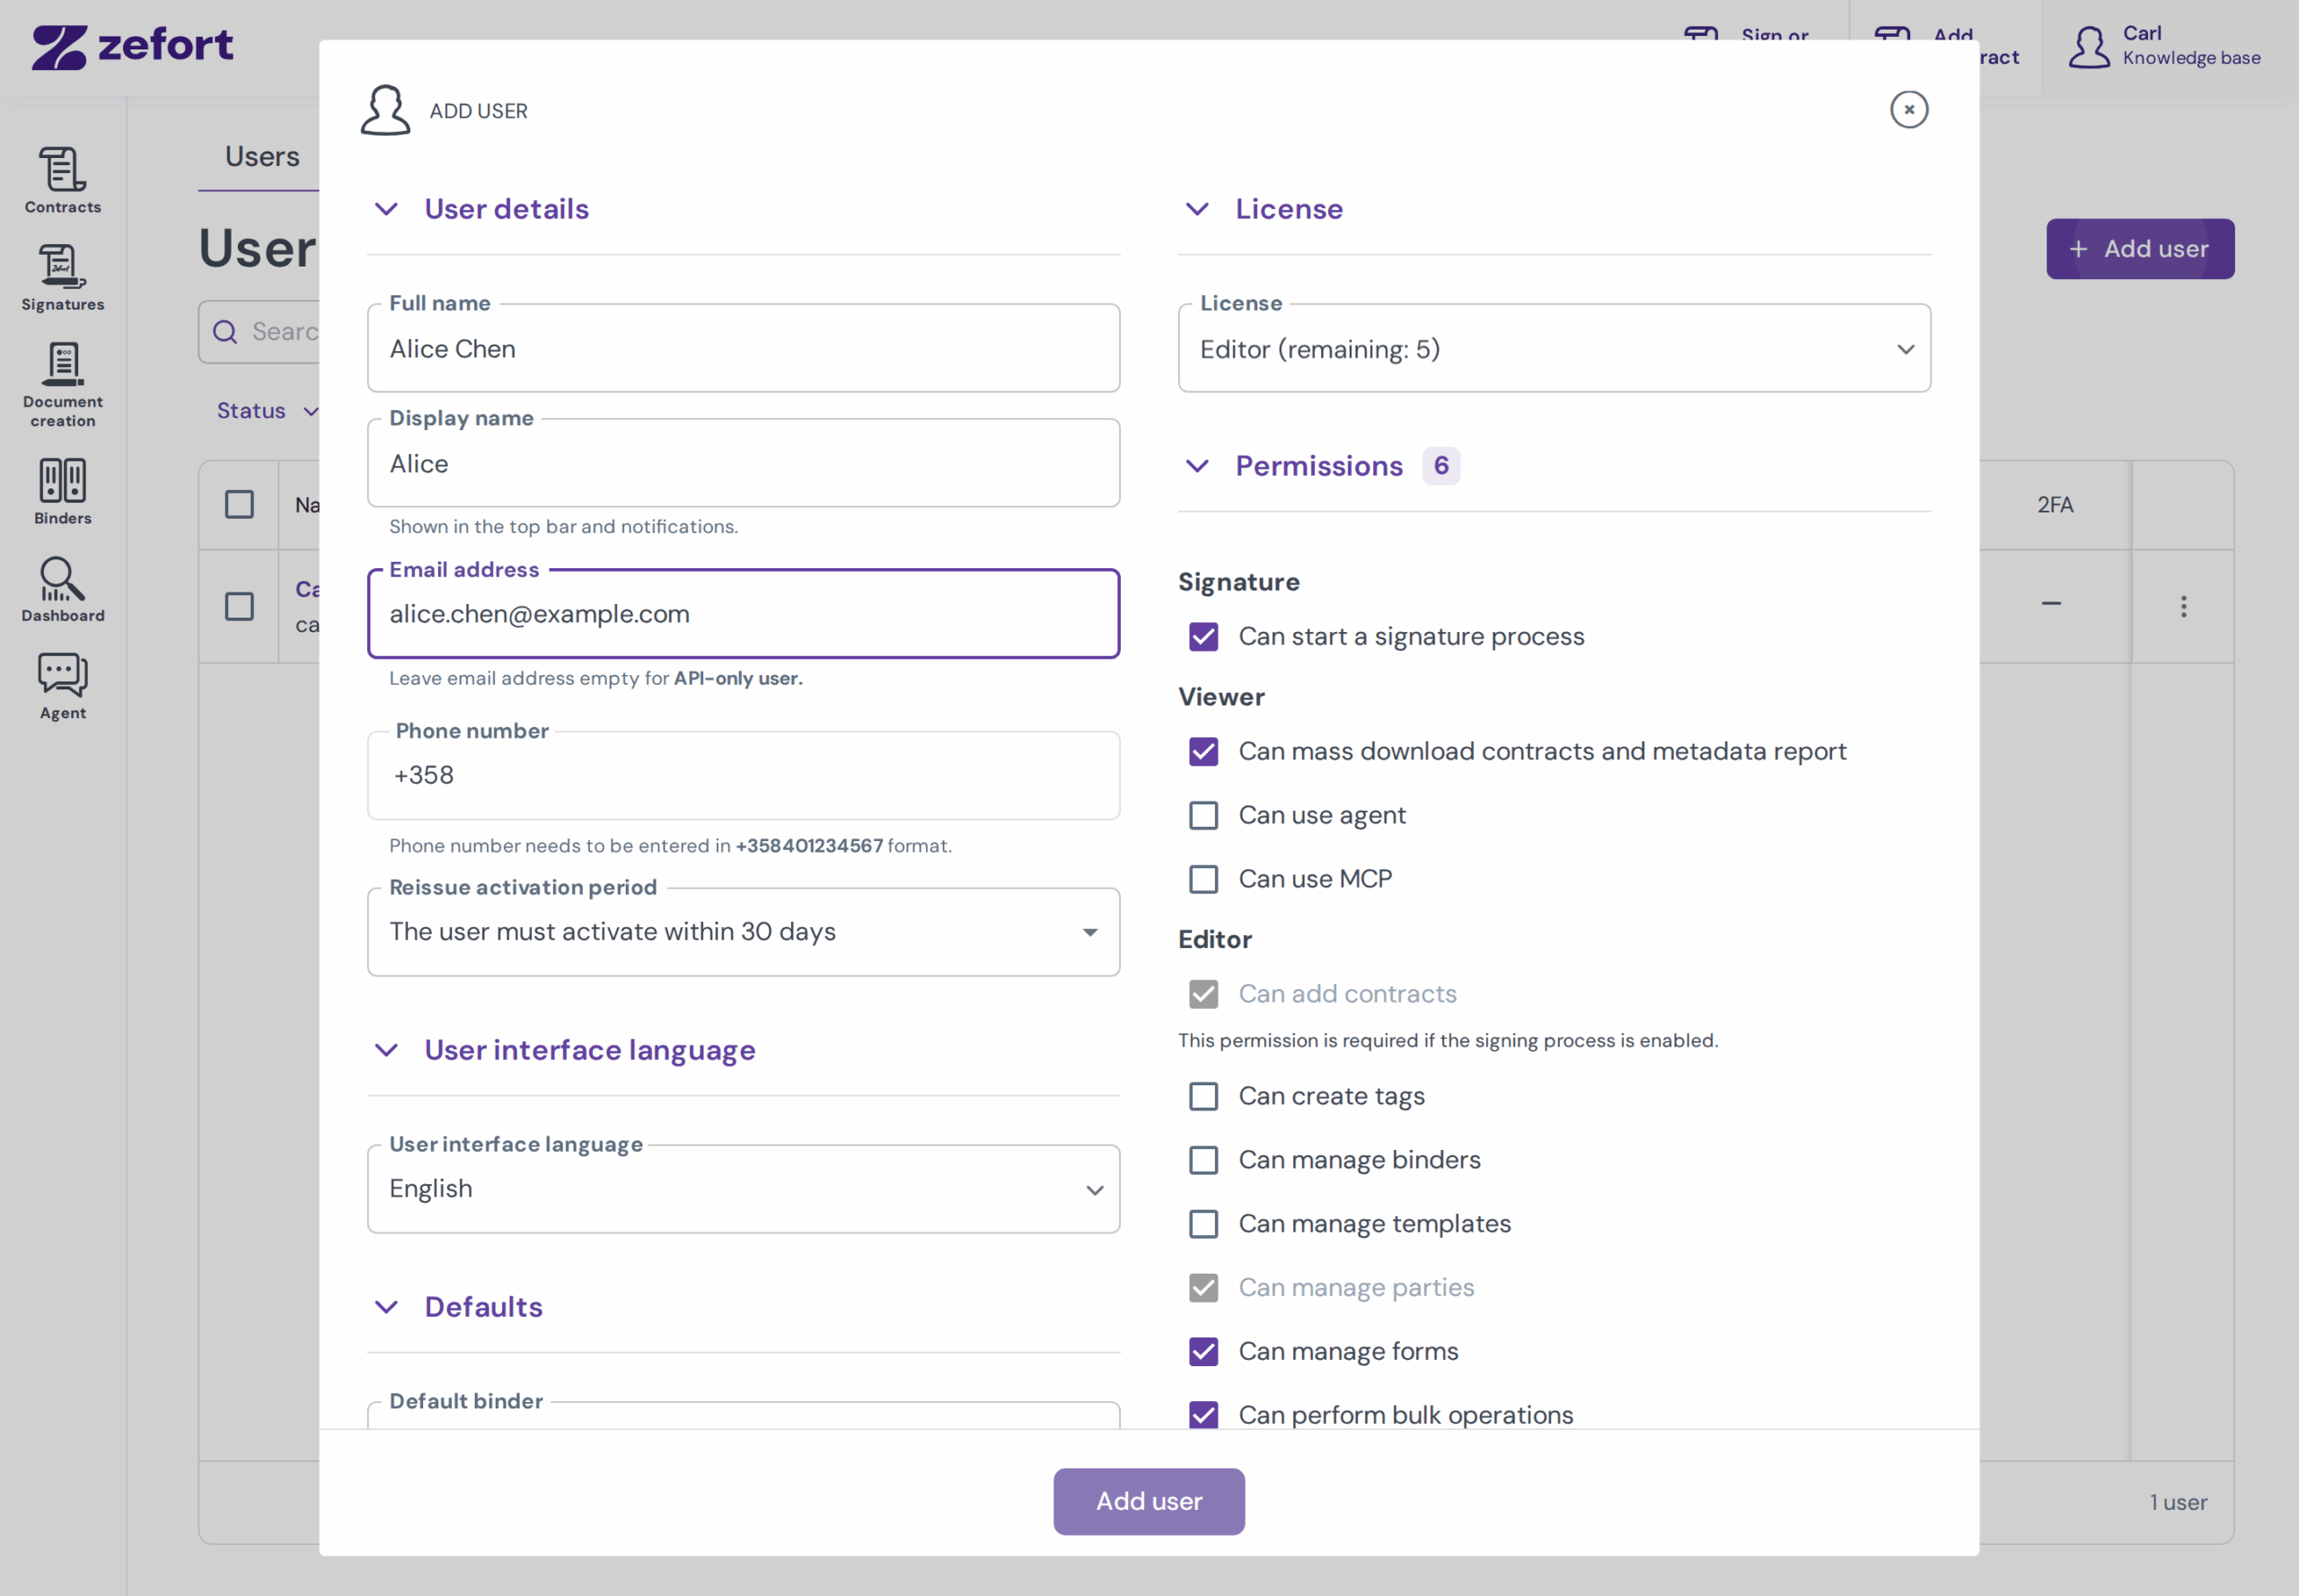Collapse the Defaults section

(x=386, y=1307)
